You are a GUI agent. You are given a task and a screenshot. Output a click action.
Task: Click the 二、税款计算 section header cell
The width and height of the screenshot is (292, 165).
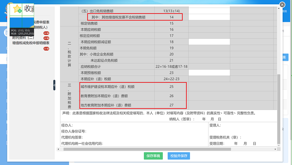tap(69, 54)
